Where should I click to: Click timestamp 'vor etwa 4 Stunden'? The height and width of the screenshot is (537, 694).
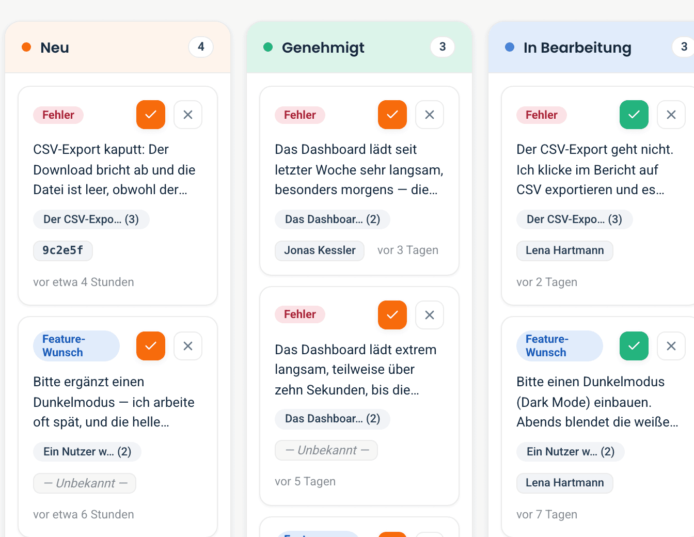(84, 282)
